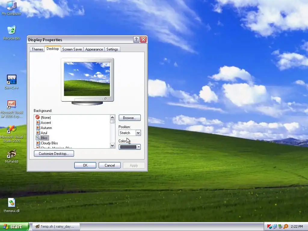The height and width of the screenshot is (231, 308).
Task: Click the orange magnifier tray icon
Action: coord(286,226)
